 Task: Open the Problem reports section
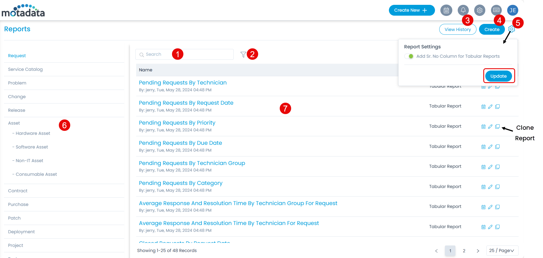click(x=17, y=83)
